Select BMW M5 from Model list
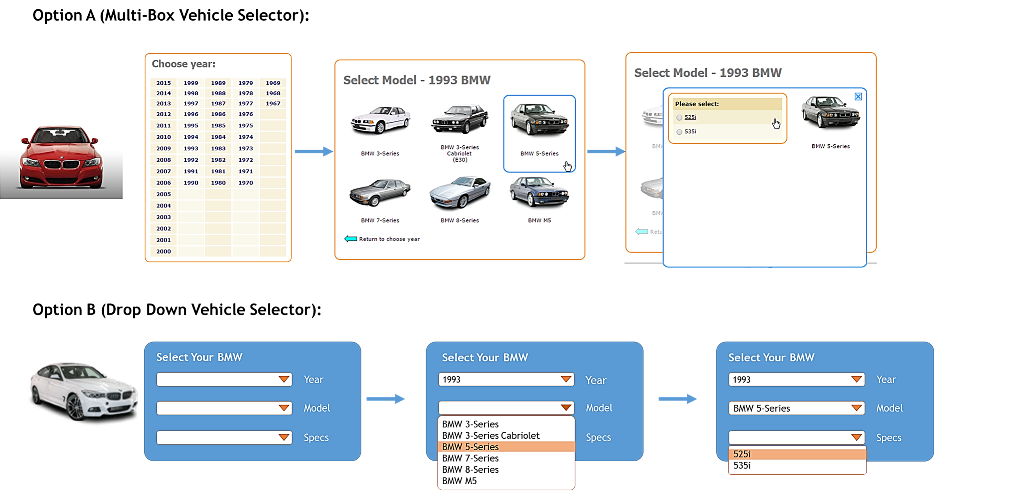The image size is (1010, 499). pyautogui.click(x=506, y=481)
